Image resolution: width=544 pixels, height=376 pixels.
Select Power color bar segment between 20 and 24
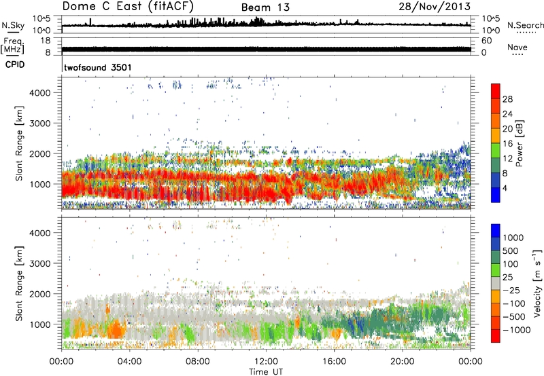(496, 121)
